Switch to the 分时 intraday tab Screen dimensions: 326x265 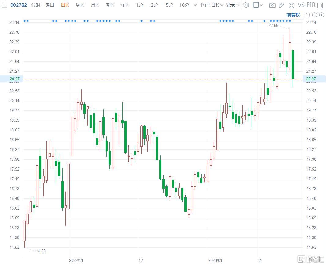(x=35, y=5)
